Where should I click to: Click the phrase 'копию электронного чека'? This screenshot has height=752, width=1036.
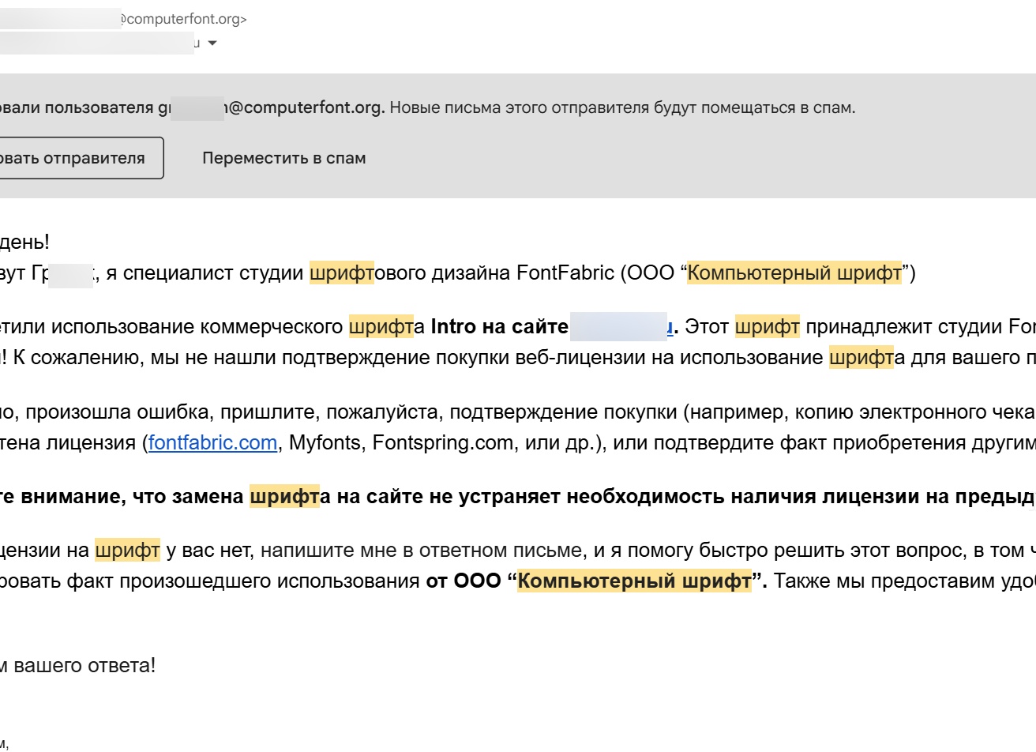click(x=915, y=412)
